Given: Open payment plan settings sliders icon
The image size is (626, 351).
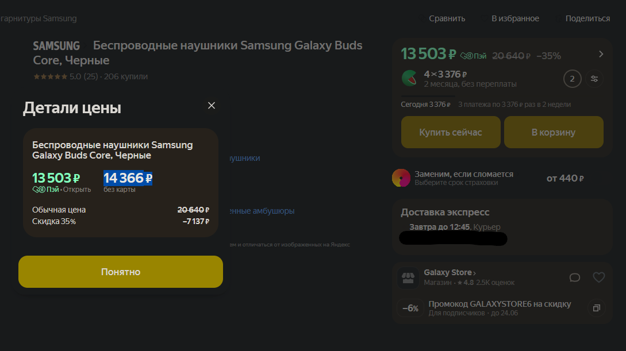Looking at the screenshot, I should [594, 79].
